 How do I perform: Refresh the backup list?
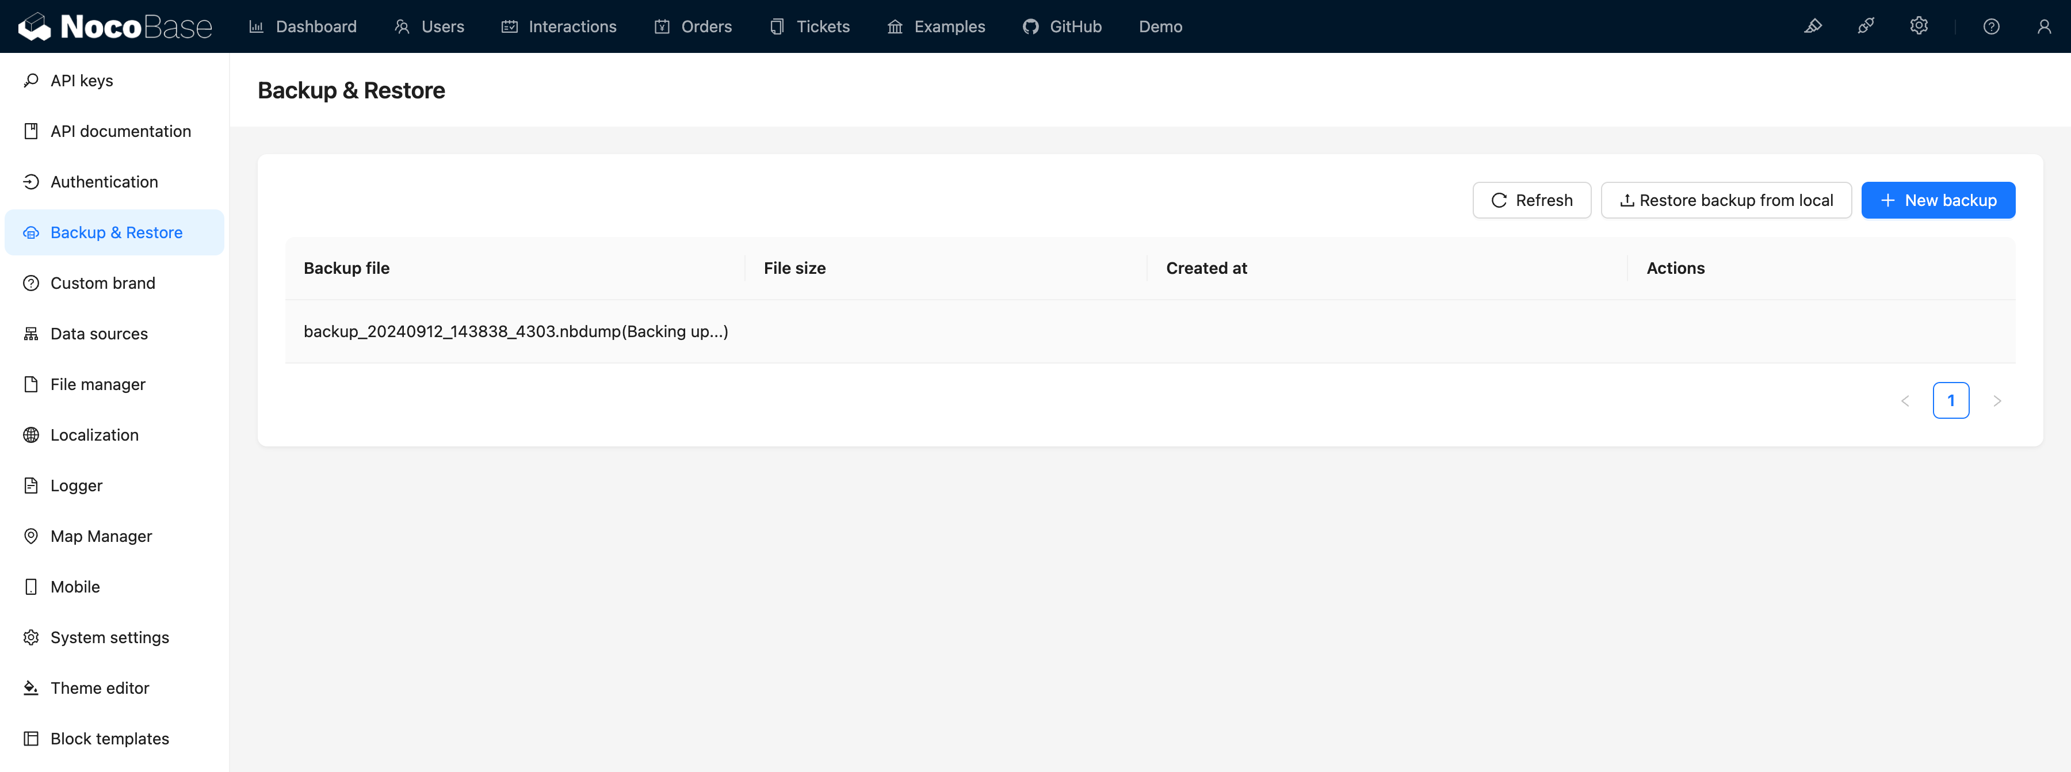tap(1531, 200)
